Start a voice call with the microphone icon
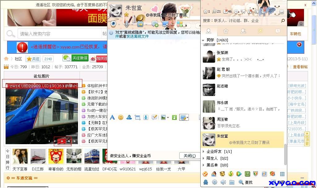Image resolution: width=317 pixels, height=188 pixels. tap(127, 24)
